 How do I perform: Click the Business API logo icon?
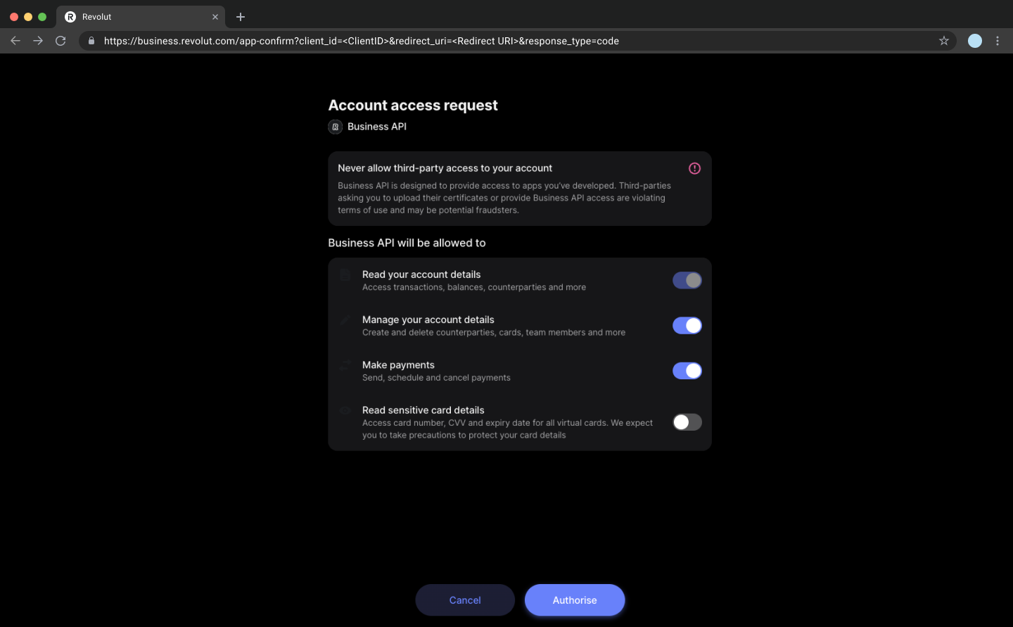point(336,127)
